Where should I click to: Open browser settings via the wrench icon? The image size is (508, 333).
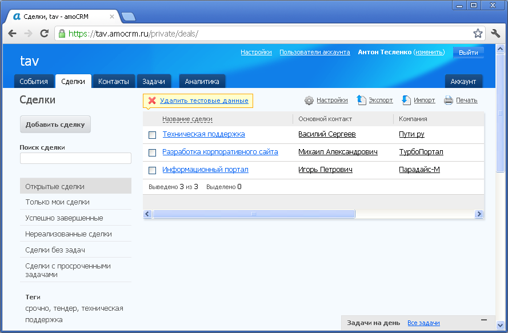click(497, 34)
